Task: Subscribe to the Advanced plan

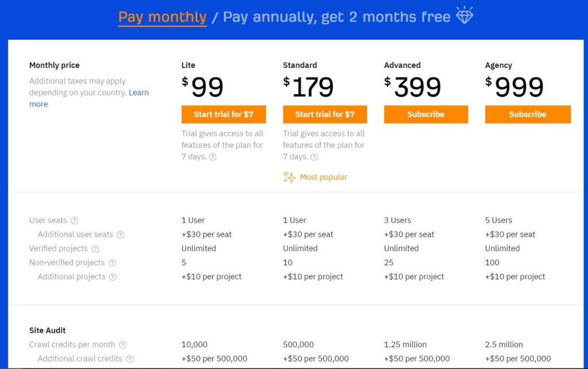Action: click(x=426, y=114)
